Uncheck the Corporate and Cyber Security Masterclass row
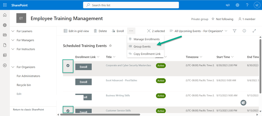The image size is (262, 116). click(68, 66)
